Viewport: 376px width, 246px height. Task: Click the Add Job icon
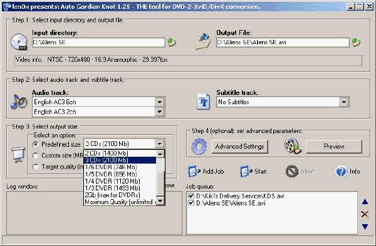[194, 171]
